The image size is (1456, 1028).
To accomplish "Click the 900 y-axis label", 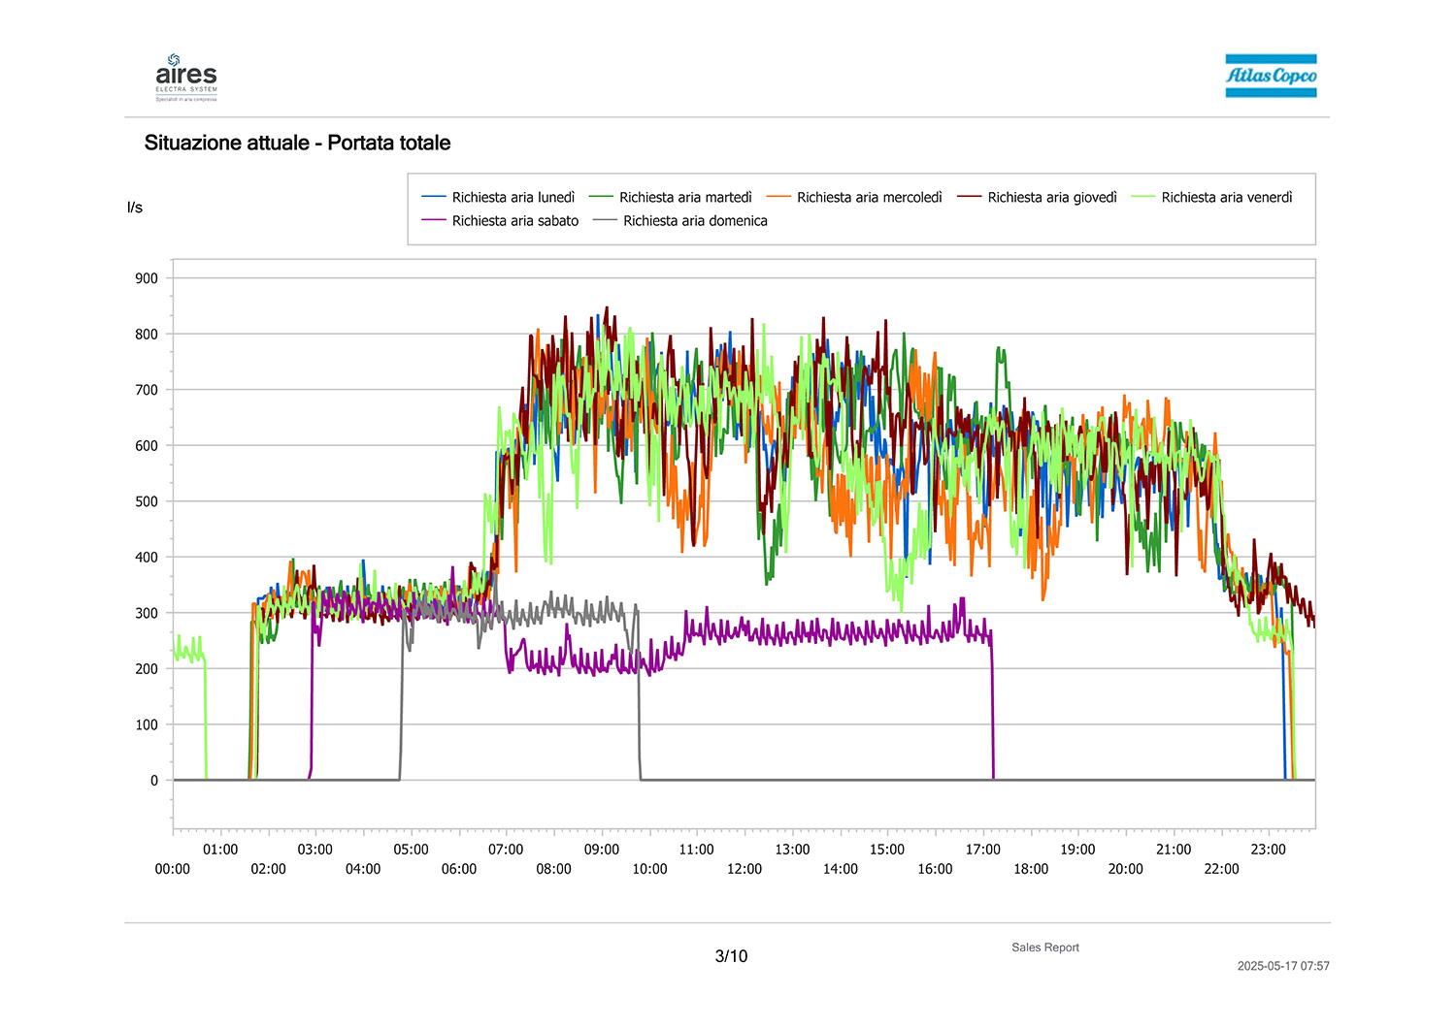I will [147, 278].
